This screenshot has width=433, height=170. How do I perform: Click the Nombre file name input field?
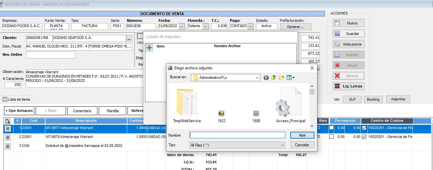[x=237, y=135]
